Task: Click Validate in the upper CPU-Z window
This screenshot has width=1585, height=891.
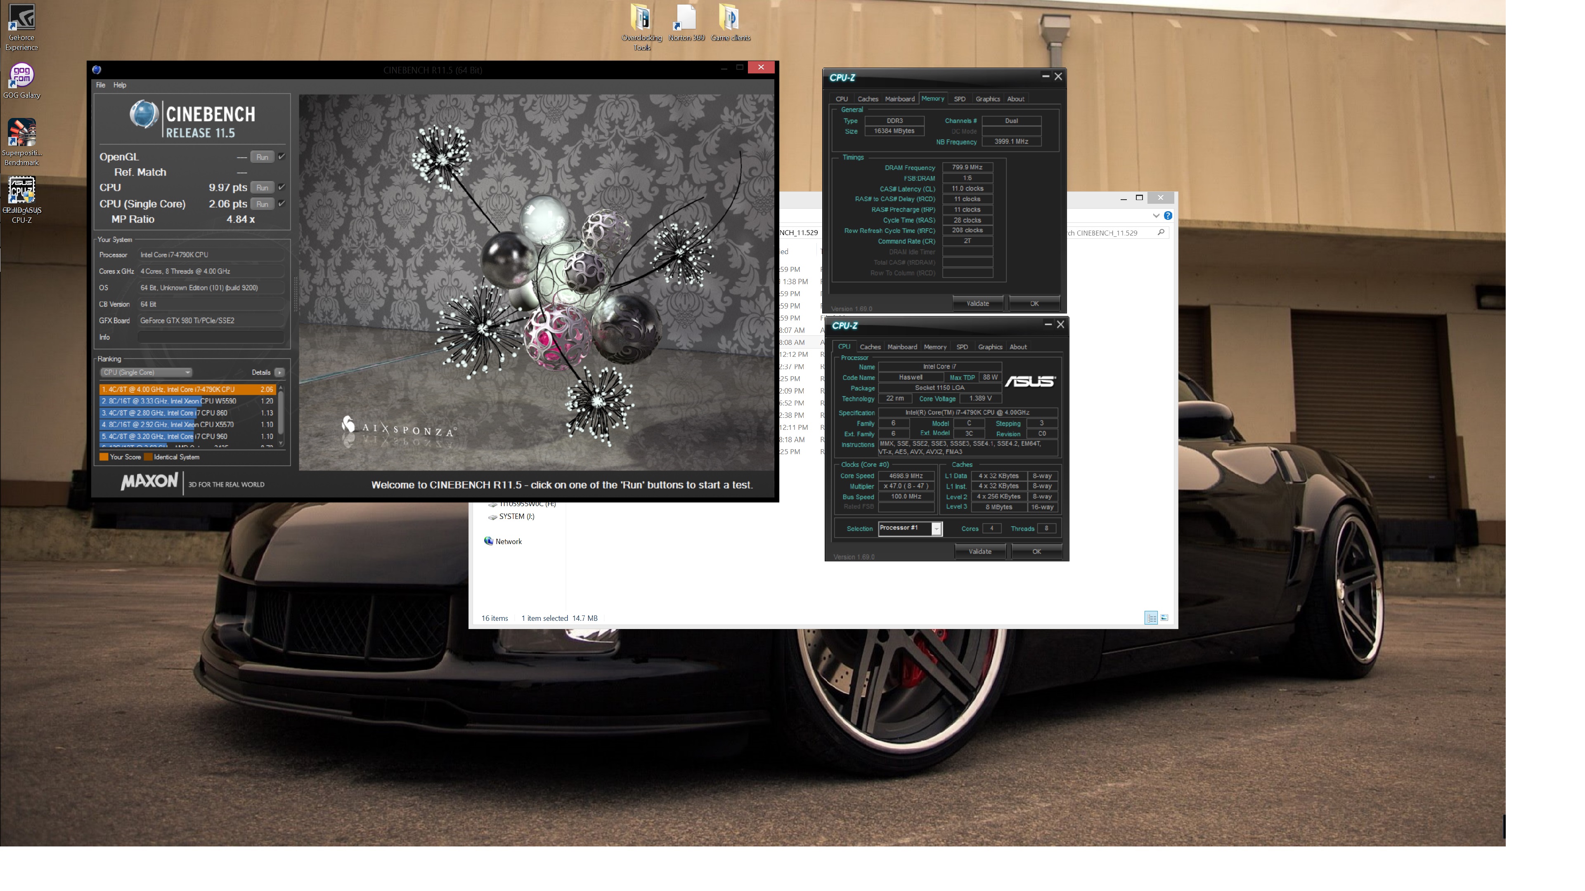Action: point(977,303)
